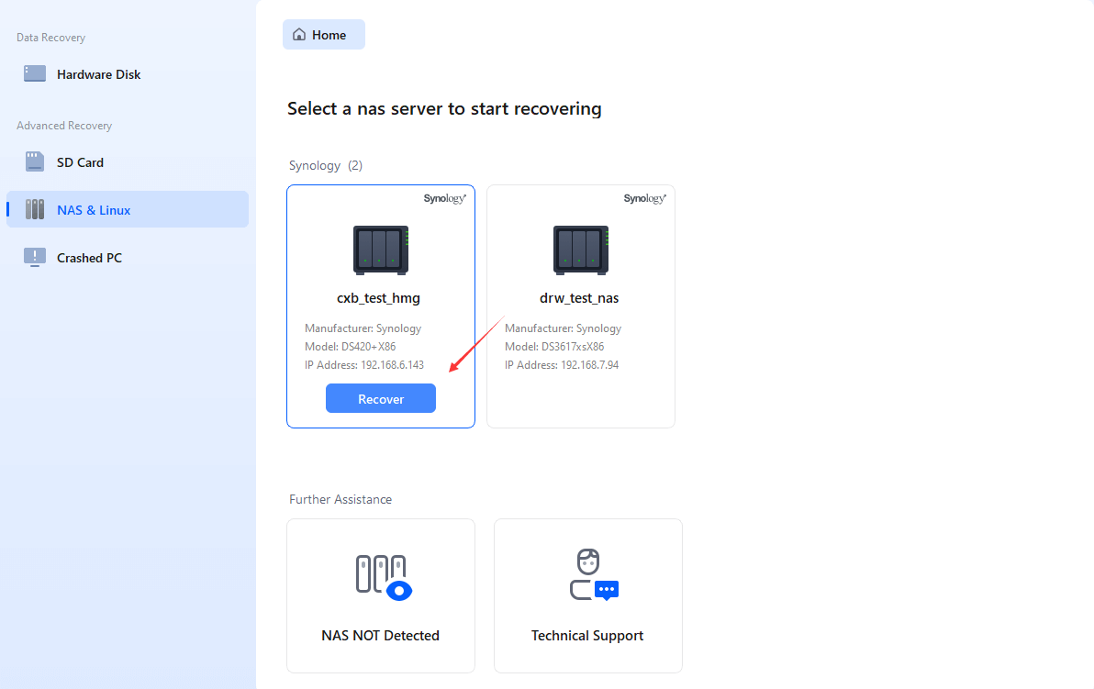This screenshot has width=1094, height=689.
Task: Click the cxb_test_hmg NAS device icon
Action: (380, 250)
